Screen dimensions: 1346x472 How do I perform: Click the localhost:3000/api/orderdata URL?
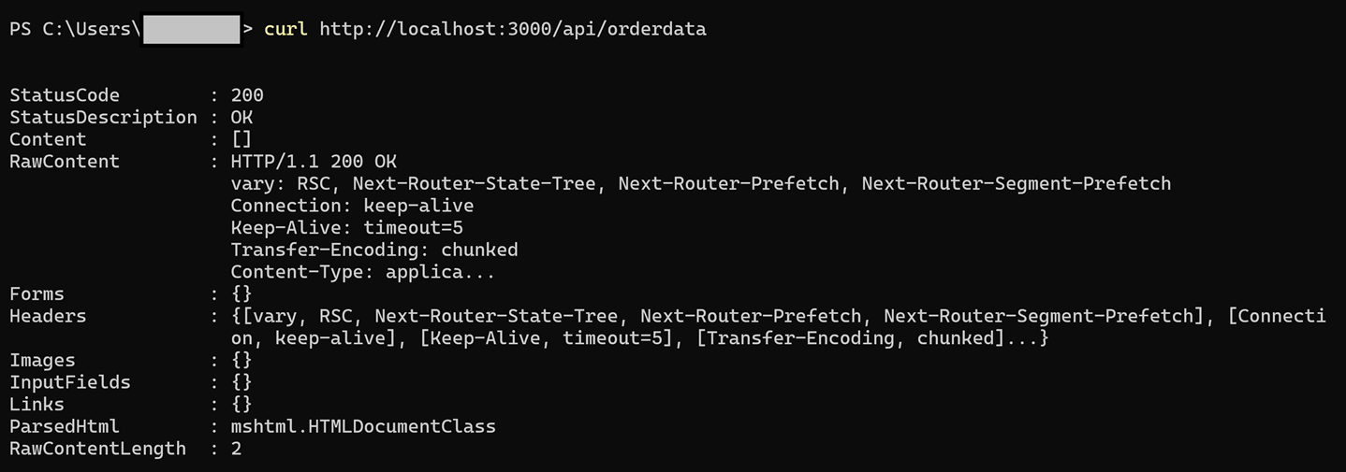pos(513,29)
